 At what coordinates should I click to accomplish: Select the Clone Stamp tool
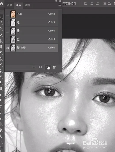[x=1, y=71]
